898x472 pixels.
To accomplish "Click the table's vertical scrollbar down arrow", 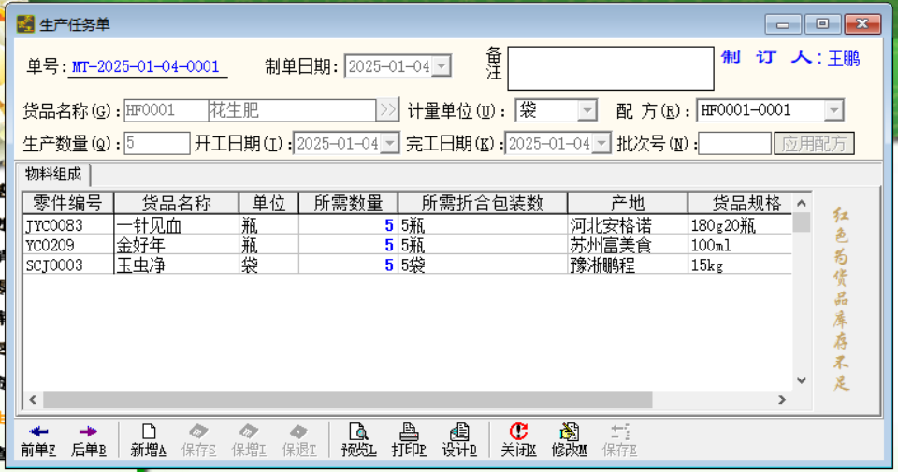I will click(802, 380).
